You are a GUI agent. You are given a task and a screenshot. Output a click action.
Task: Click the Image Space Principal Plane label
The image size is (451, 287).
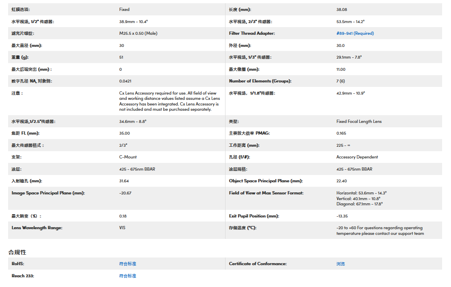click(48, 193)
